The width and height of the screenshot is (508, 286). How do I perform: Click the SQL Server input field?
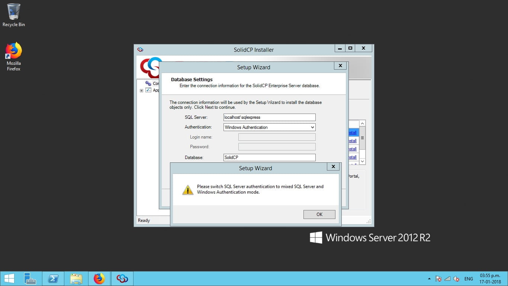270,117
